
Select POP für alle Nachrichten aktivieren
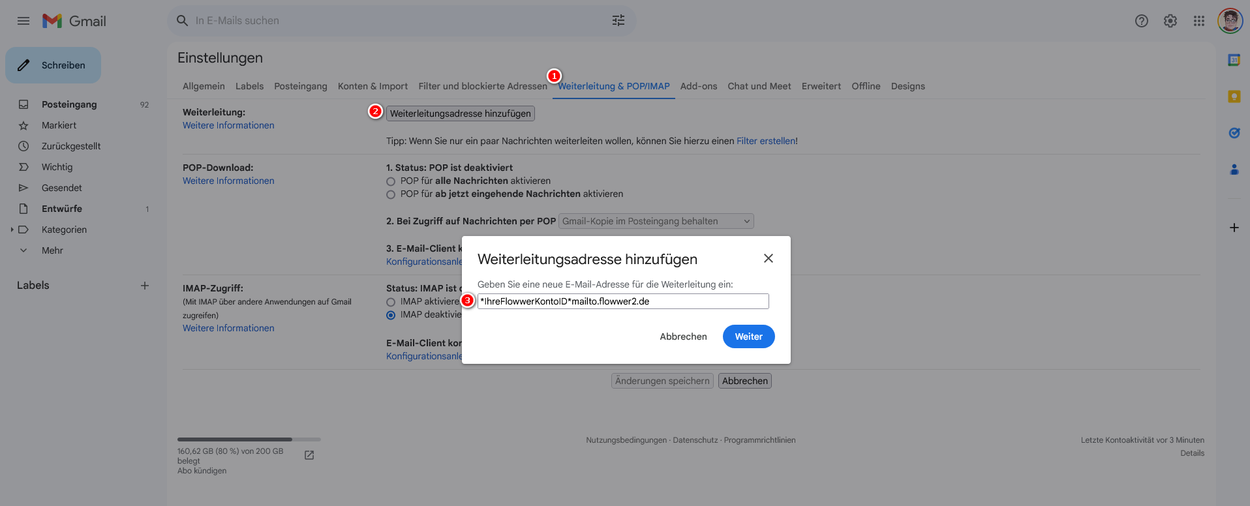click(391, 181)
